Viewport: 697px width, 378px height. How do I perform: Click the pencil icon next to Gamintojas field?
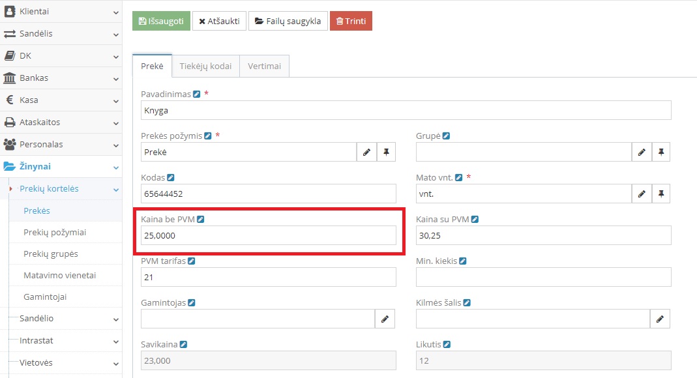click(x=385, y=319)
